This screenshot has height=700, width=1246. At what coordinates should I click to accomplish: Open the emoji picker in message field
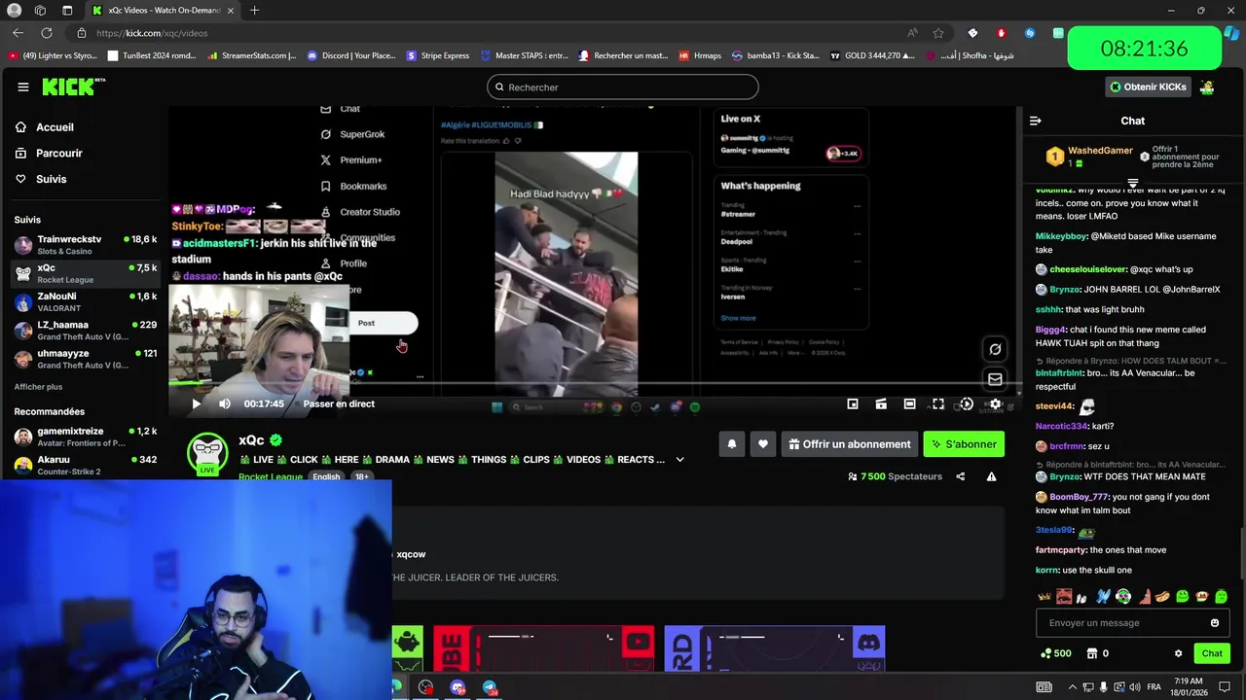click(1215, 623)
